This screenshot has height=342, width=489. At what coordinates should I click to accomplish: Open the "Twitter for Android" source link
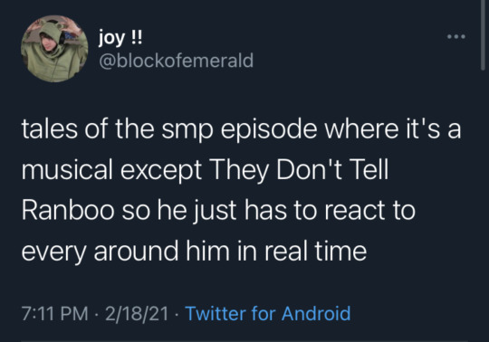pyautogui.click(x=268, y=313)
